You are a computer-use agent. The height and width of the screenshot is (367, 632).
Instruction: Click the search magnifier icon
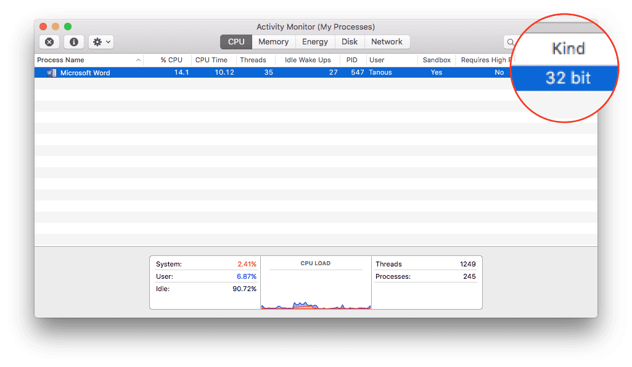point(511,42)
